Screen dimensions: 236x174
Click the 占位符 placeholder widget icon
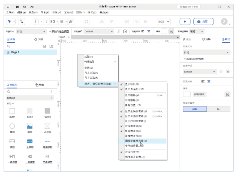click(x=47, y=126)
